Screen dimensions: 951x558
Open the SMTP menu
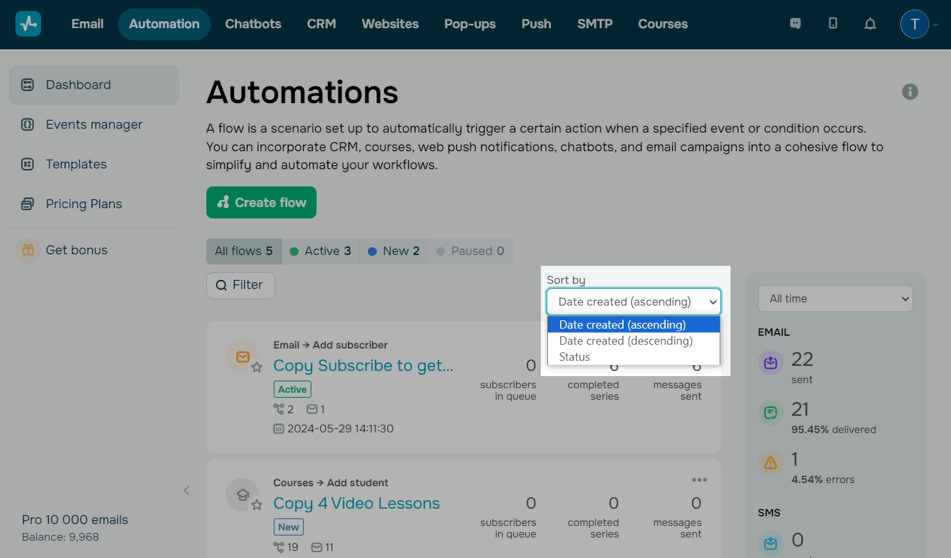[x=595, y=24]
